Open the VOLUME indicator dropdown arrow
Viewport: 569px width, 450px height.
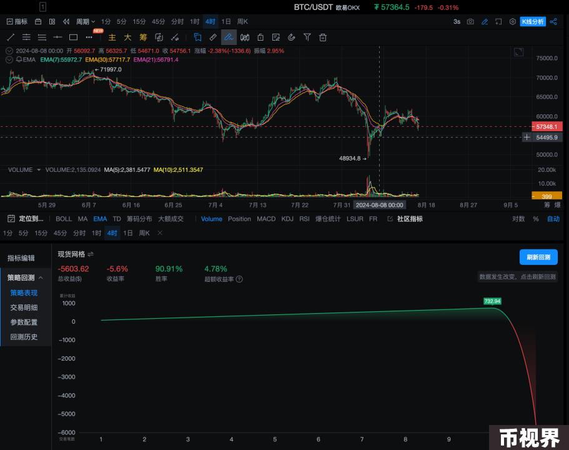coord(39,169)
